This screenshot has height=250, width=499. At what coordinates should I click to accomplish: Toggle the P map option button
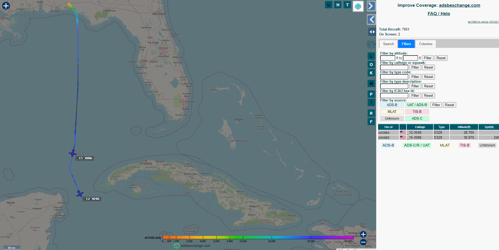point(371,94)
